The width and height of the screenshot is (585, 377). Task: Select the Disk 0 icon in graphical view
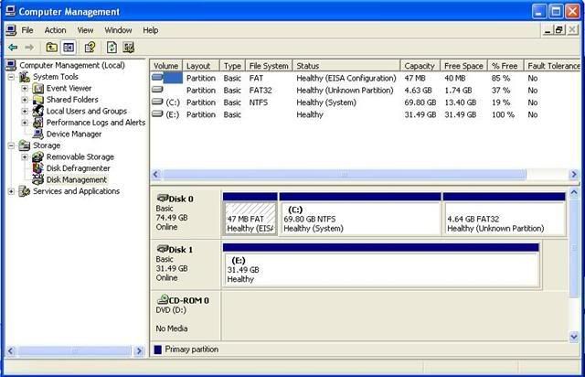[x=163, y=198]
